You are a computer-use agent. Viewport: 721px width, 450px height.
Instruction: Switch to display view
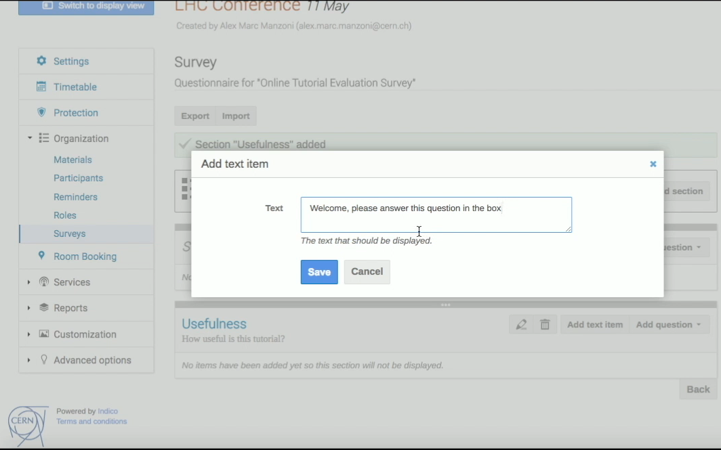tap(86, 6)
